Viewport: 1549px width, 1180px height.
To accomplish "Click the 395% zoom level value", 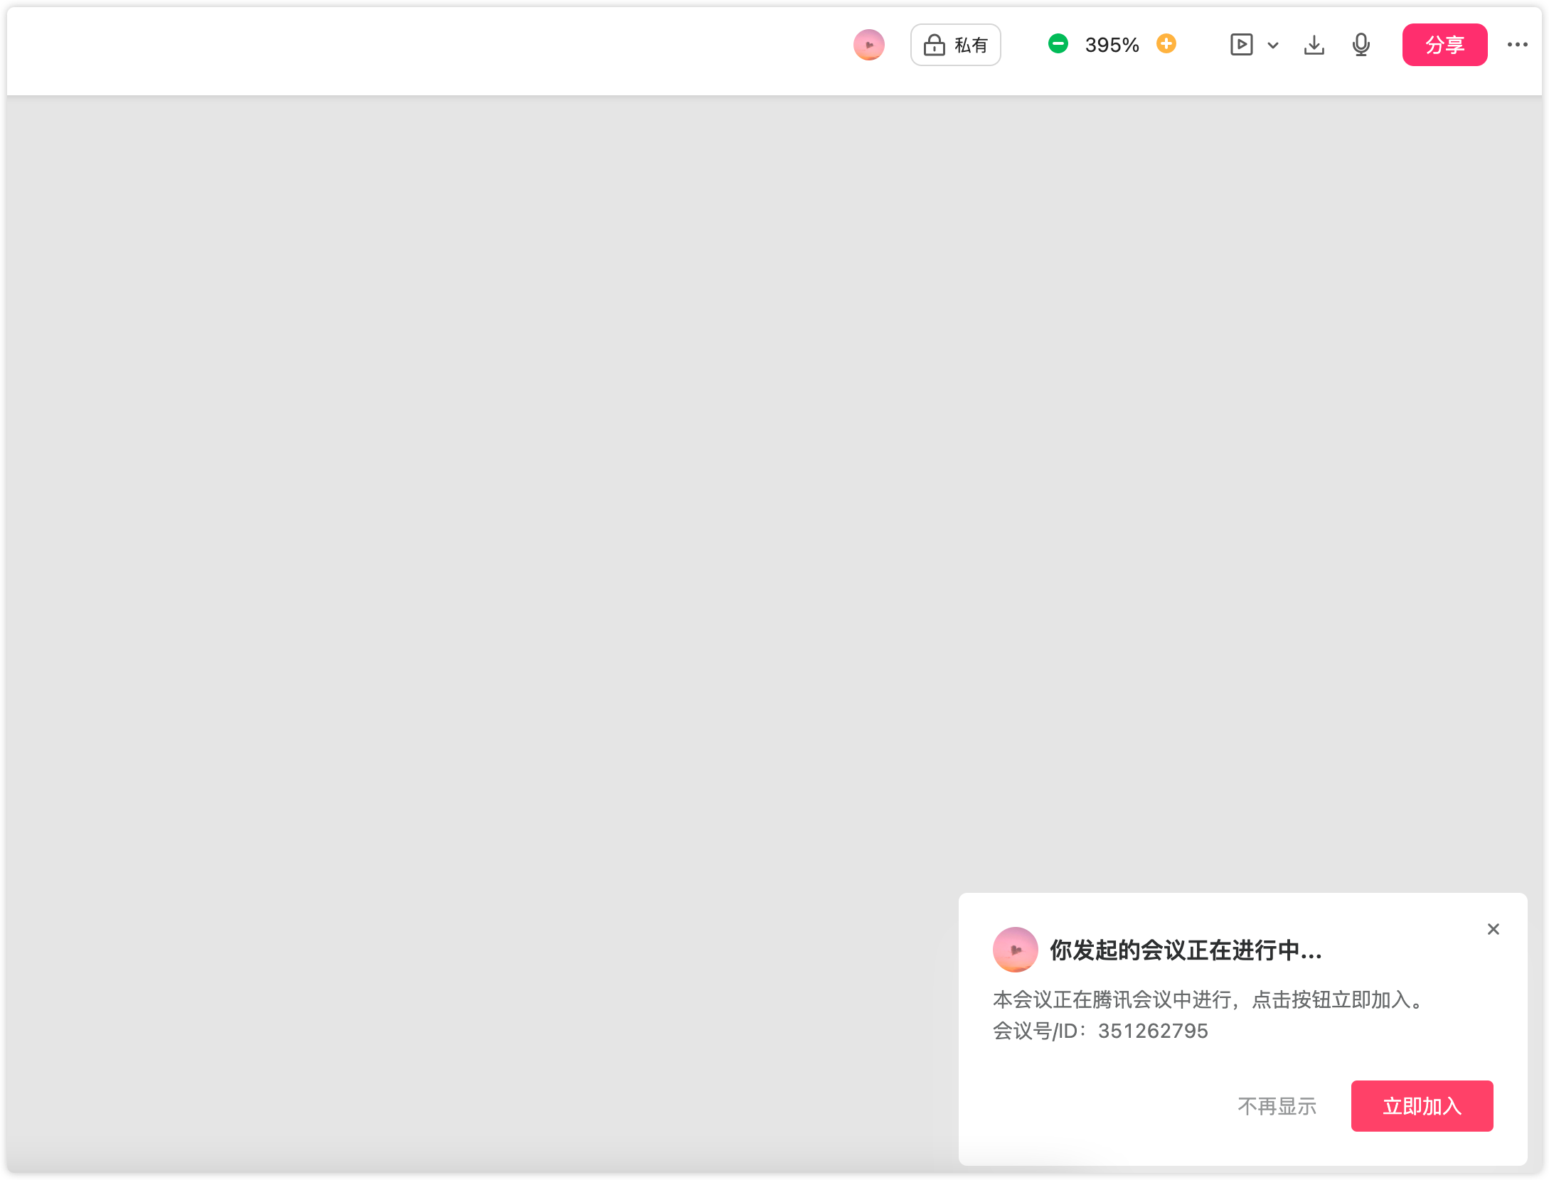I will (1112, 45).
